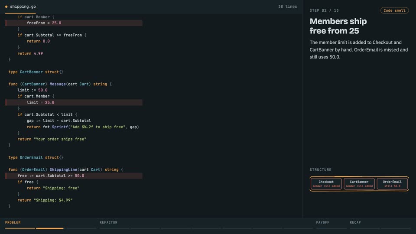The width and height of the screenshot is (416, 234).
Task: Click the line return "Your order ships free"
Action: tap(52, 139)
